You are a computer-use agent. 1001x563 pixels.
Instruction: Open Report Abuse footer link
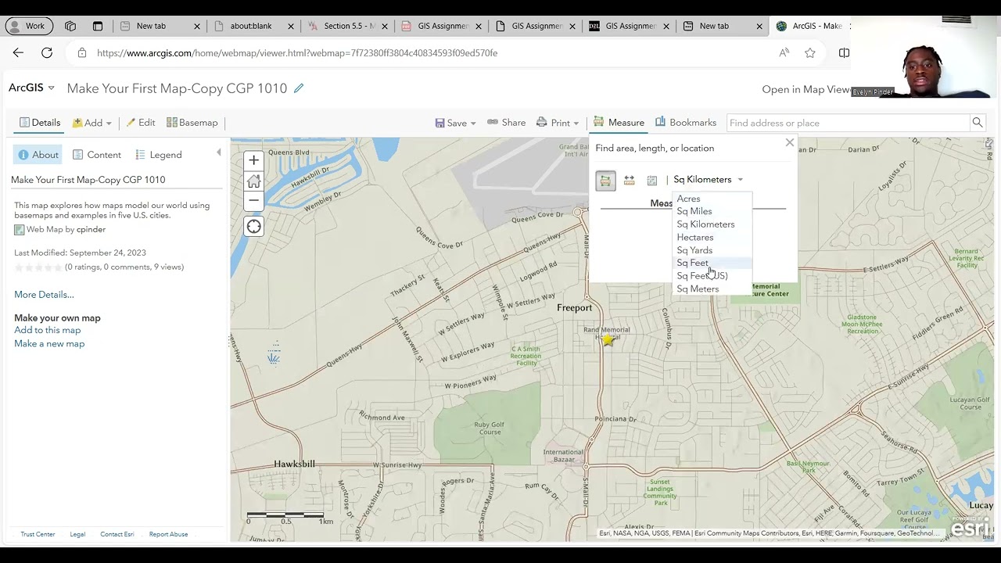tap(168, 535)
